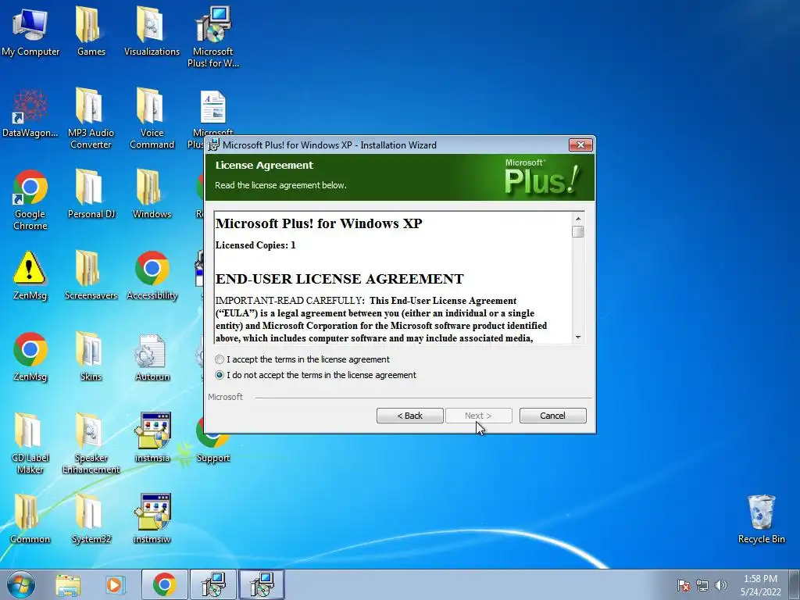Screen dimensions: 800x600
Task: Open the System32 folder
Action: point(91,519)
